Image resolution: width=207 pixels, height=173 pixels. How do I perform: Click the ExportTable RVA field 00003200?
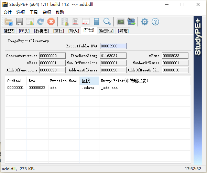[x=113, y=46]
